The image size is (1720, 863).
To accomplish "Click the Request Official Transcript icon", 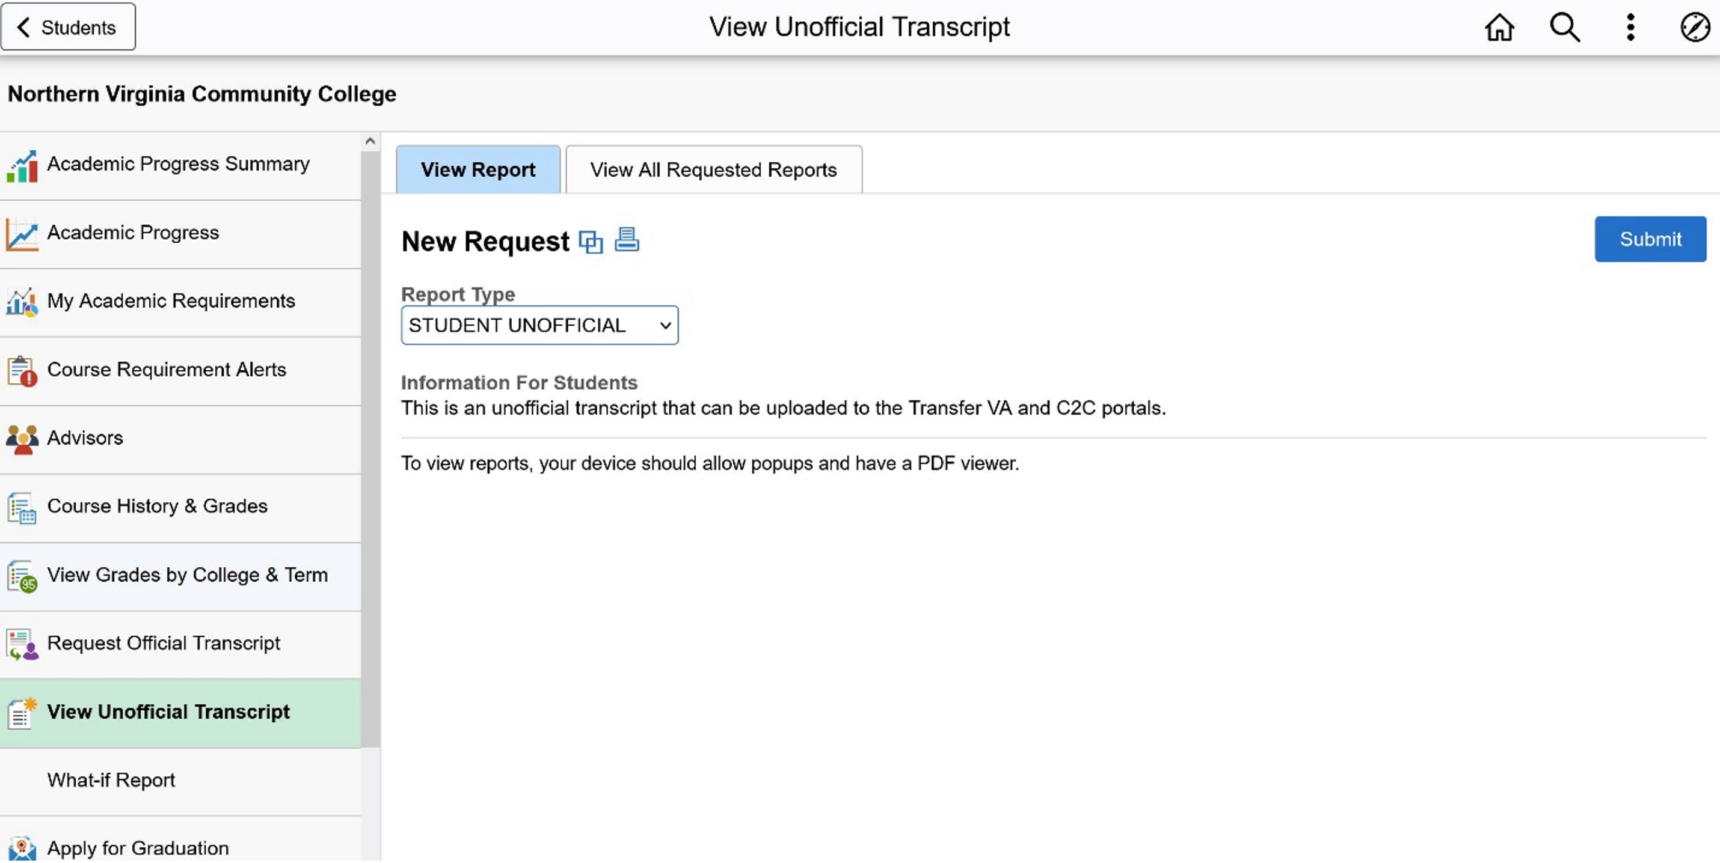I will (22, 645).
